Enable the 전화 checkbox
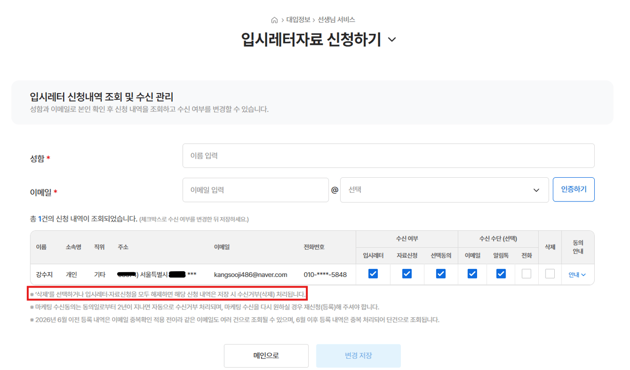Screen dimensions: 630x370 [x=526, y=274]
